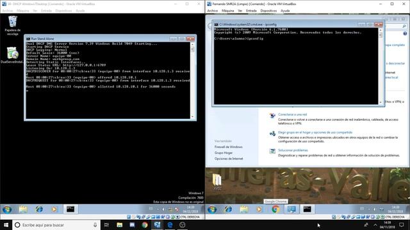Click Start orb in right VM

(212, 209)
